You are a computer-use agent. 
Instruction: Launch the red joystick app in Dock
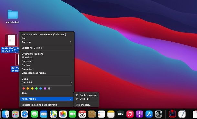pyautogui.click(x=172, y=114)
